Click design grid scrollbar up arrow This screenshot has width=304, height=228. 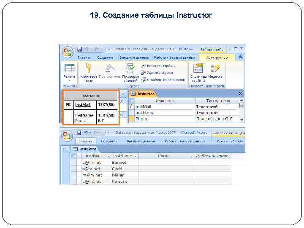pos(242,100)
